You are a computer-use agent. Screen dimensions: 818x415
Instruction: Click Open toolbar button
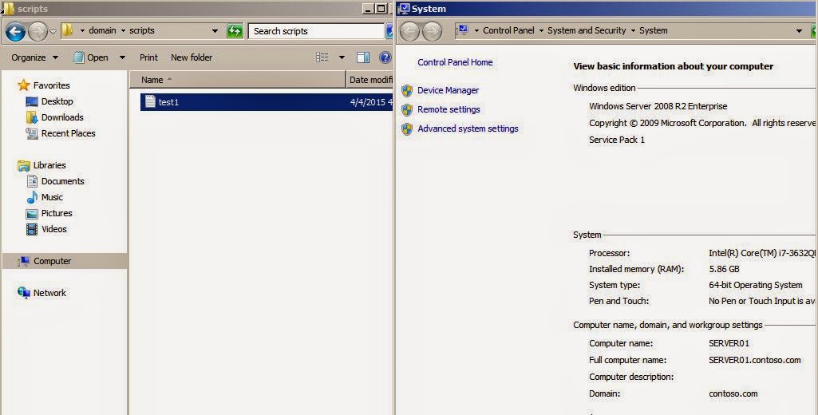tap(91, 57)
